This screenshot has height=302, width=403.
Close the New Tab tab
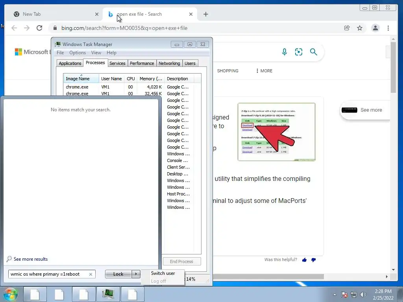[97, 14]
